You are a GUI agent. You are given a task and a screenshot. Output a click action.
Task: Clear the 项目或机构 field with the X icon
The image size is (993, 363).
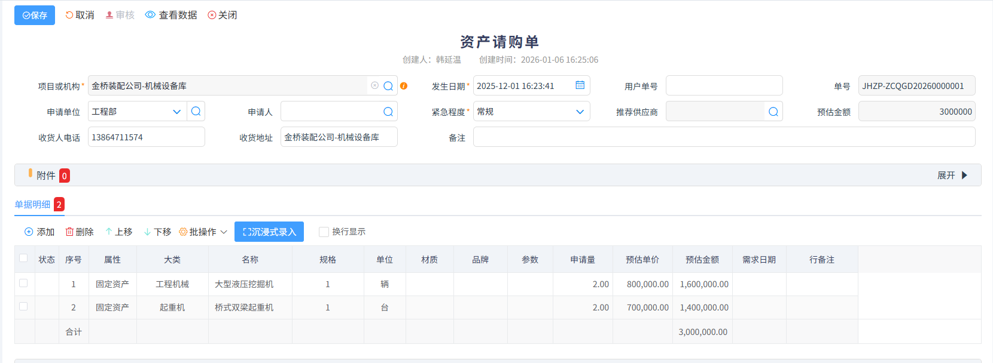point(374,85)
